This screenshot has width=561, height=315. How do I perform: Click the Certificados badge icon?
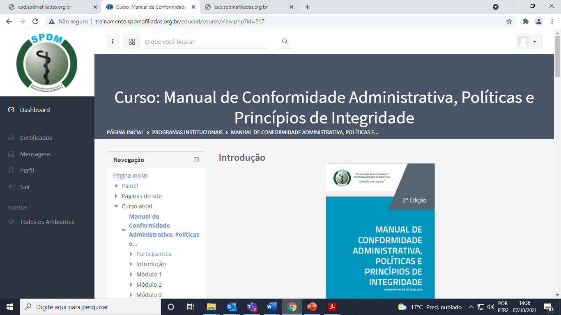11,138
